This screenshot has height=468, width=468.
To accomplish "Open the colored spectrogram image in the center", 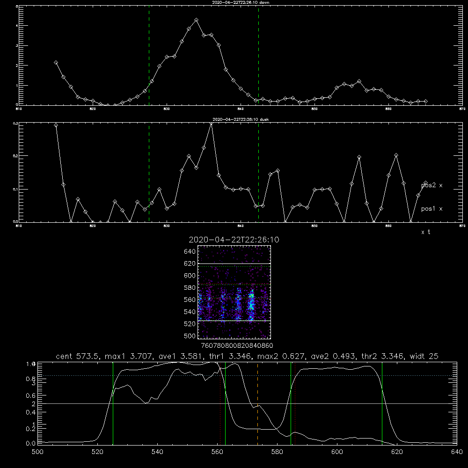I will pyautogui.click(x=234, y=292).
